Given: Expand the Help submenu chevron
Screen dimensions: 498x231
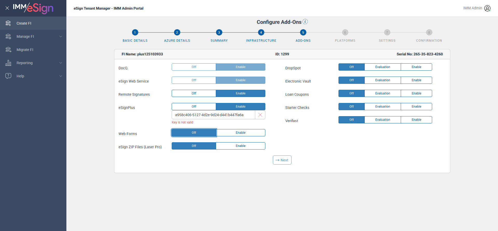Looking at the screenshot, I should tap(61, 76).
